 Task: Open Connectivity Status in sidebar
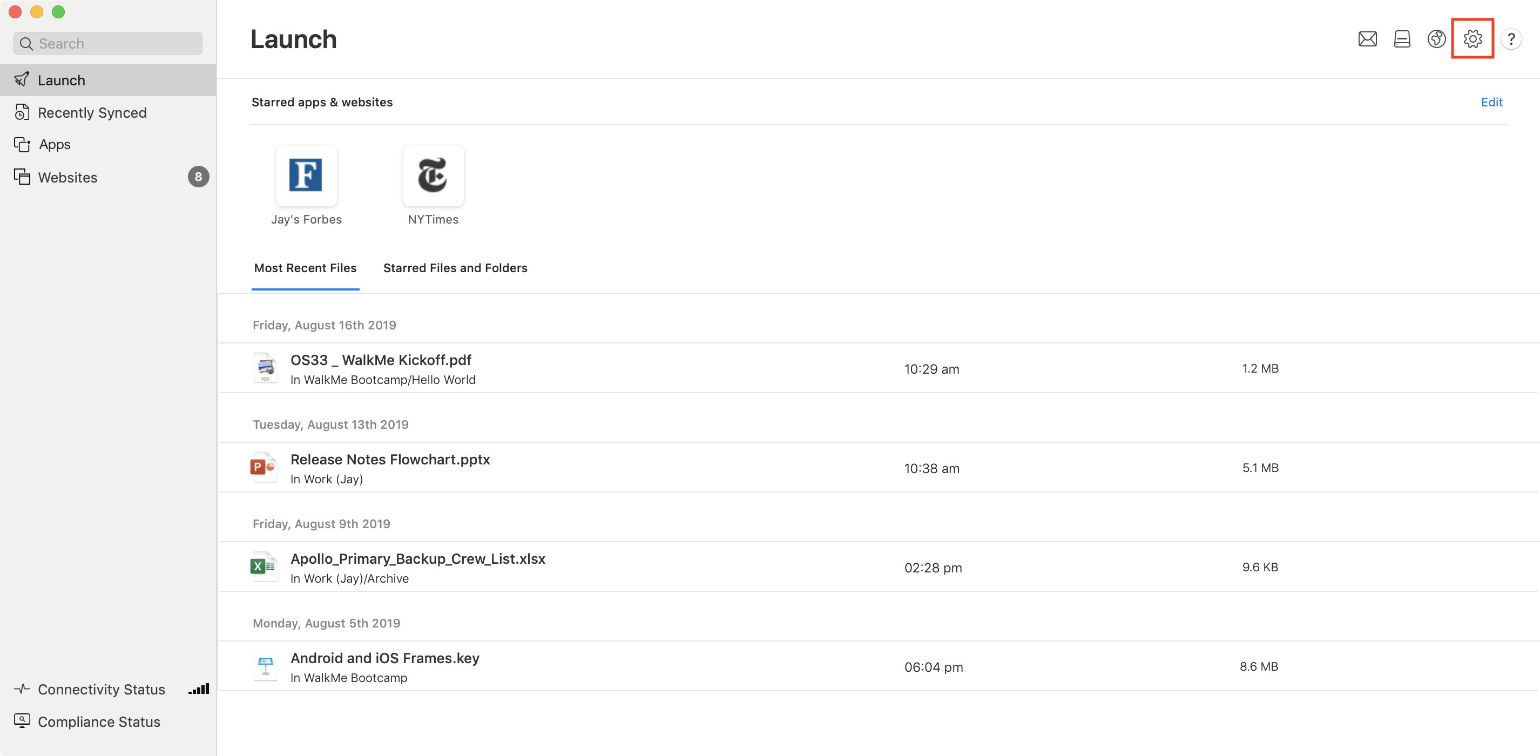pos(101,689)
